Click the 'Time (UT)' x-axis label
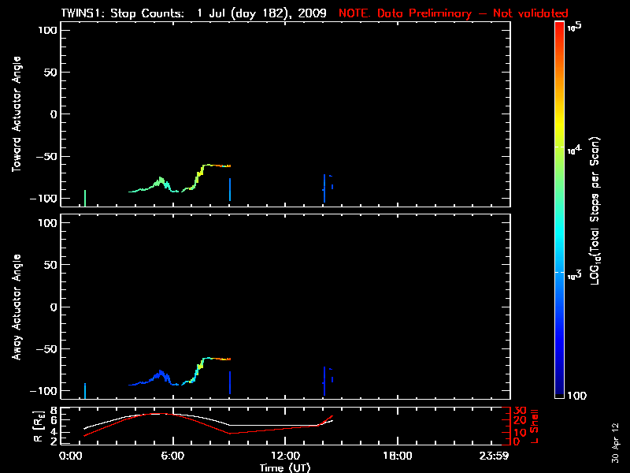 tap(286, 467)
